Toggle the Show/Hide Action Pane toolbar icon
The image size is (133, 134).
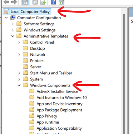pyautogui.click(x=61, y=2)
